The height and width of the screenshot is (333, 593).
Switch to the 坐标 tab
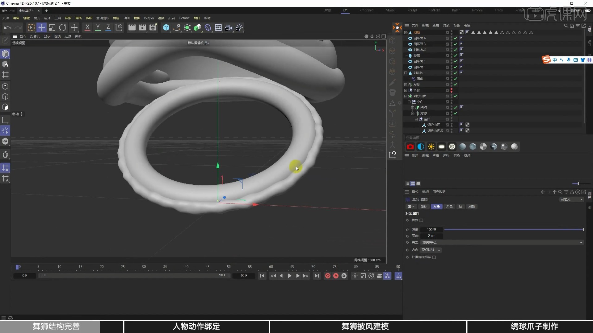coord(424,207)
